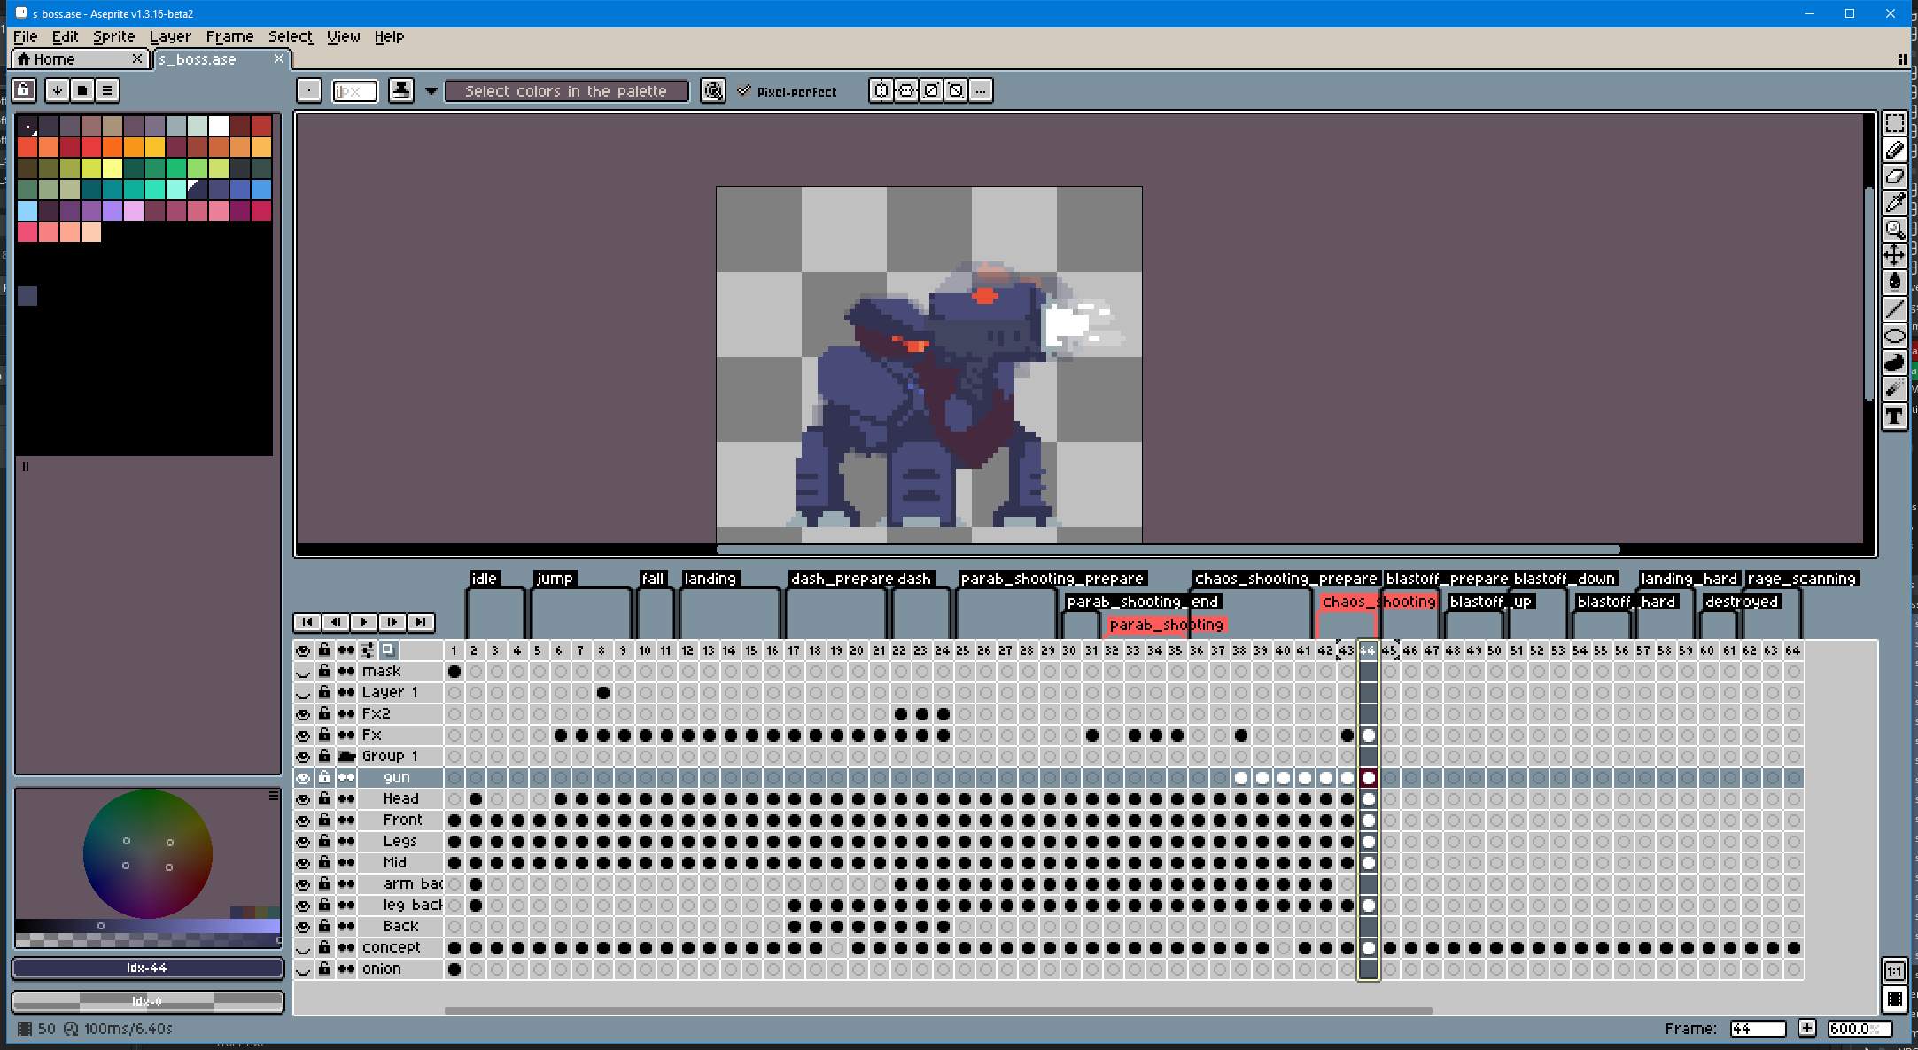Select the Rectangular Marquee tool

[x=1894, y=124]
